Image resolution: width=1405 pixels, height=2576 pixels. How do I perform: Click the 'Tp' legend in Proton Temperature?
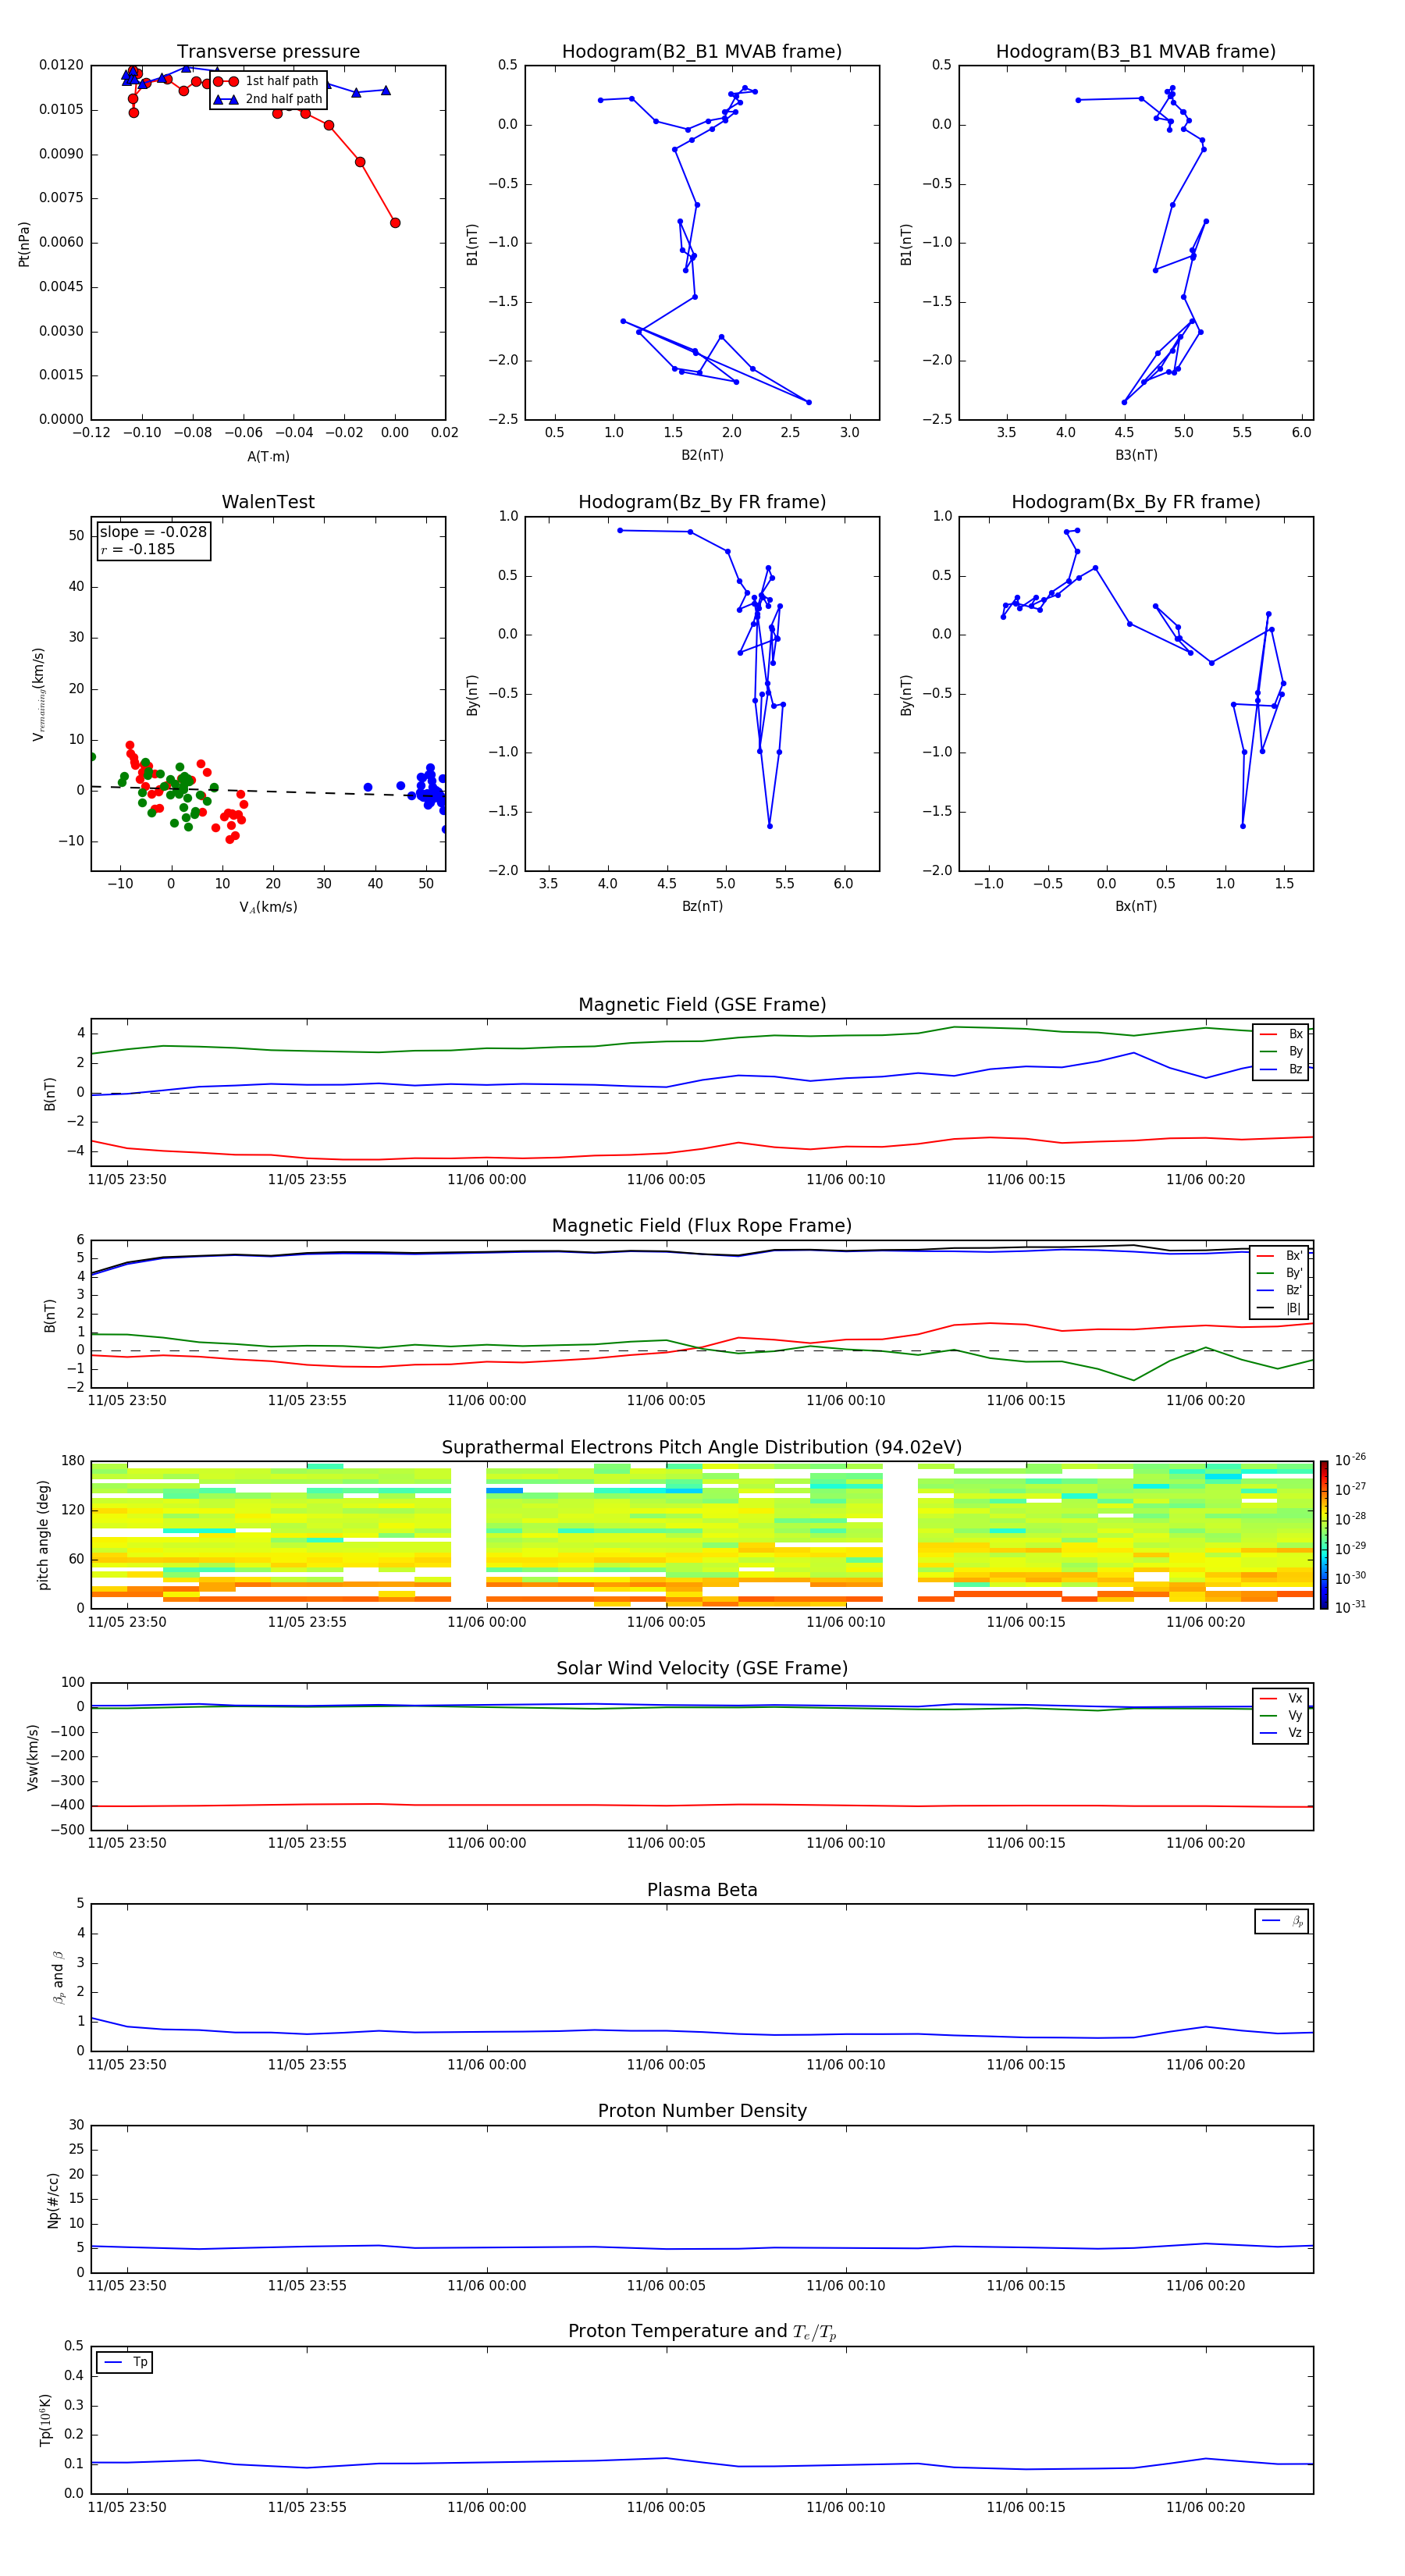click(125, 2362)
